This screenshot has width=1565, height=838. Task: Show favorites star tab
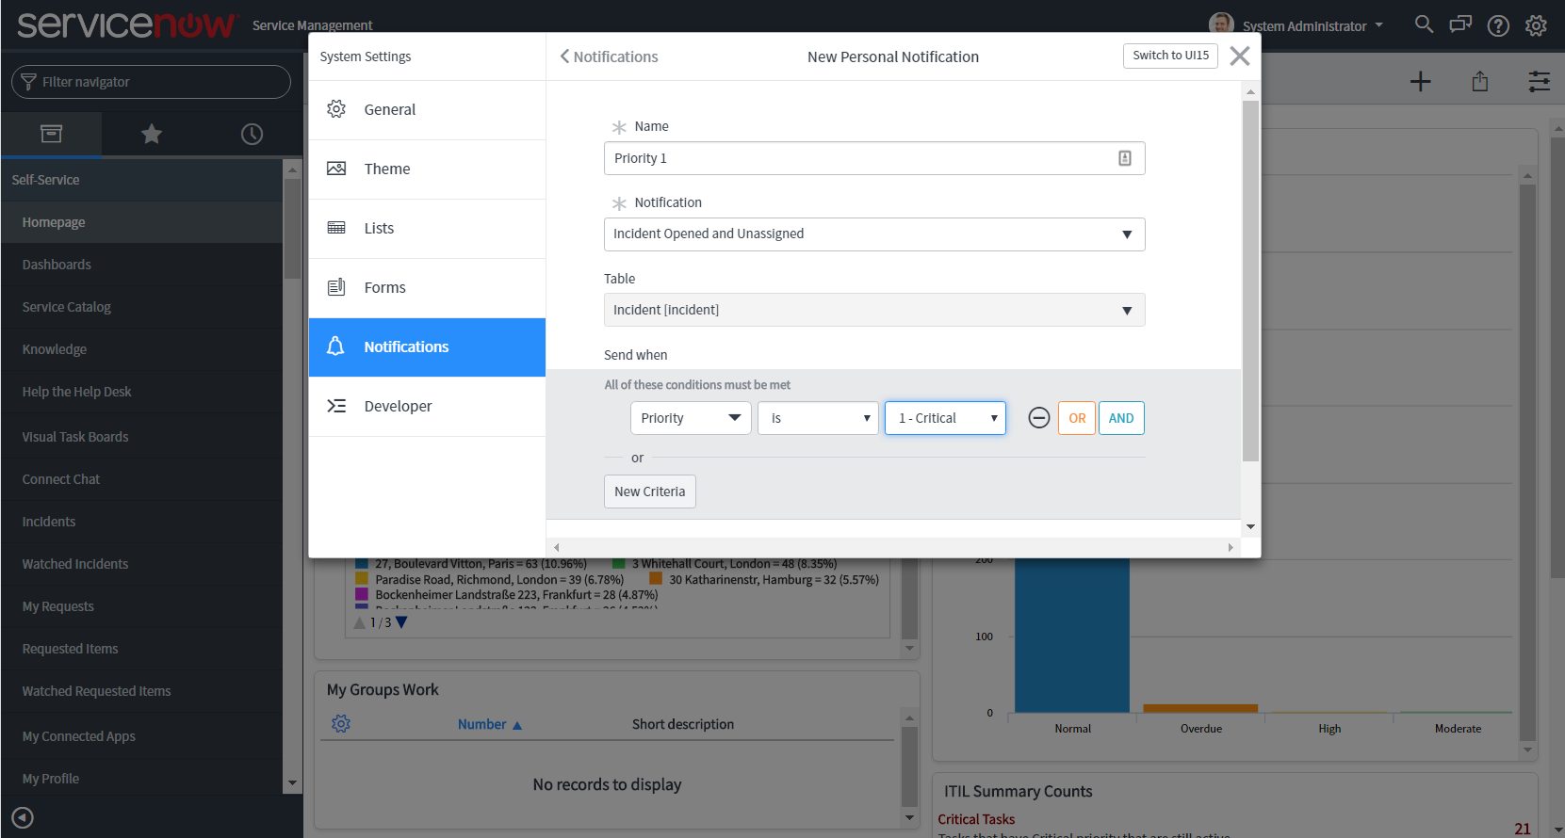151,134
